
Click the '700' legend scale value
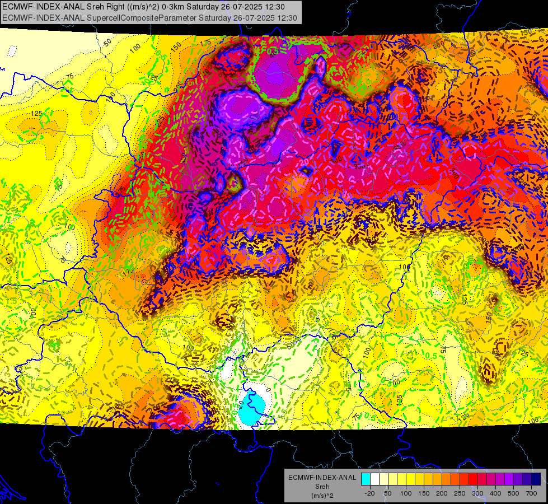pos(532,493)
